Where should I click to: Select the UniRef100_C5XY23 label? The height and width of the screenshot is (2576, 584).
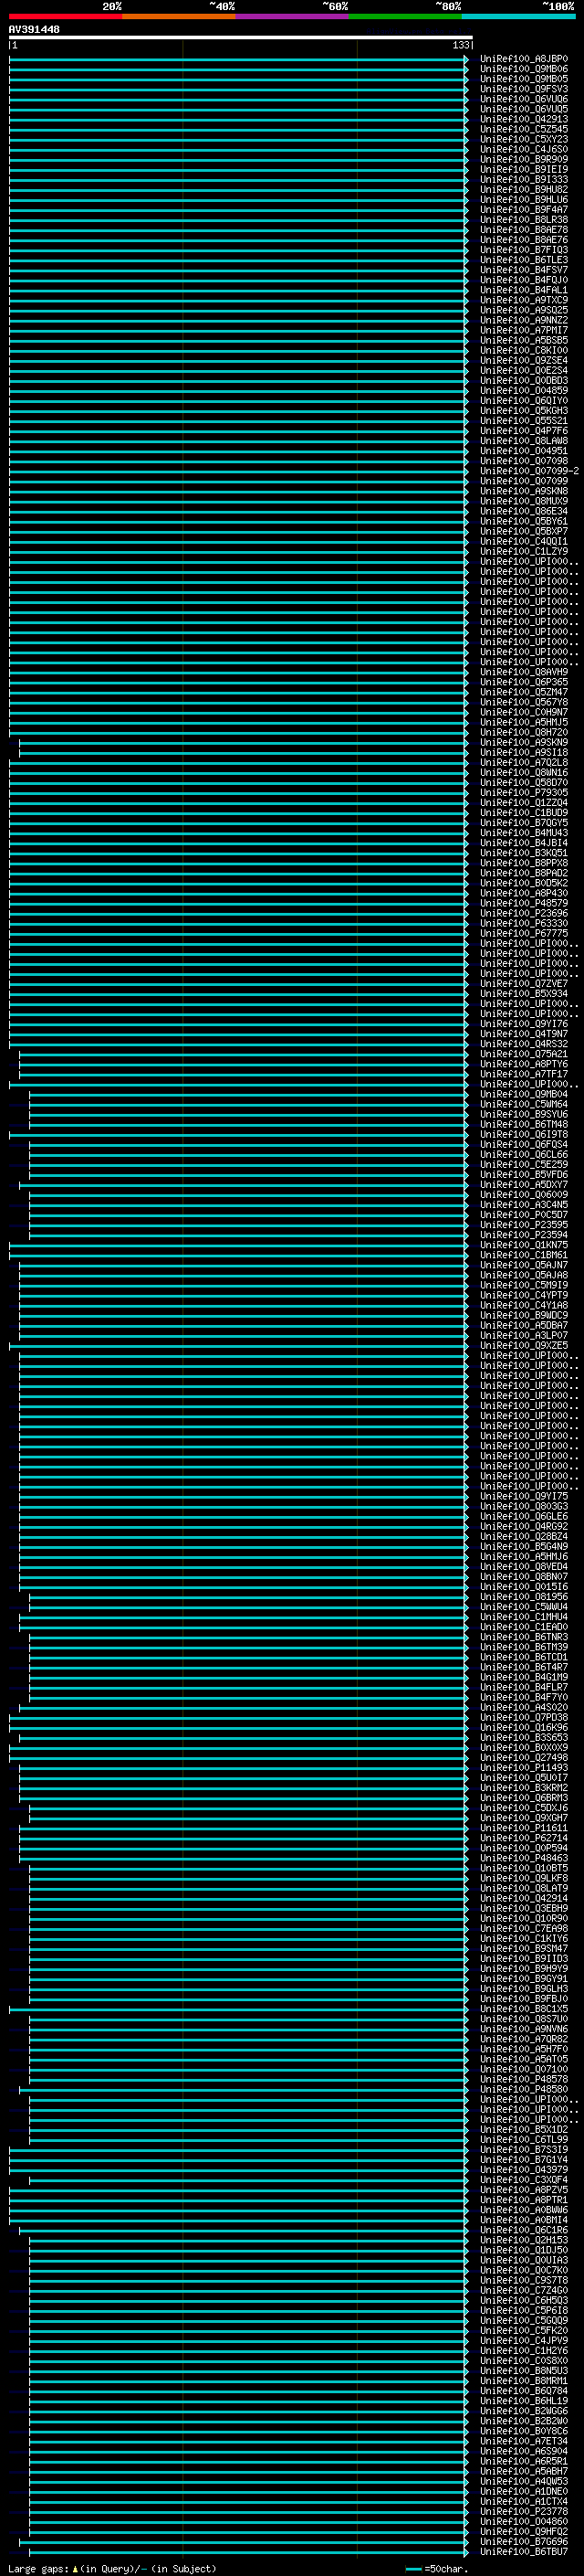click(x=523, y=139)
